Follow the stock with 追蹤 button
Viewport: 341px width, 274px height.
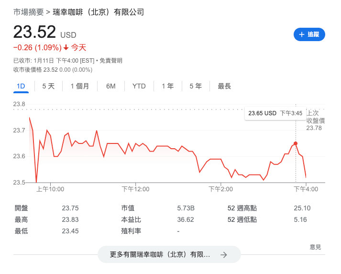tap(309, 34)
